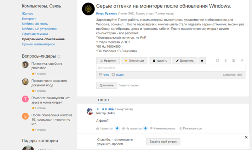Click the Фото link

pos(106,75)
